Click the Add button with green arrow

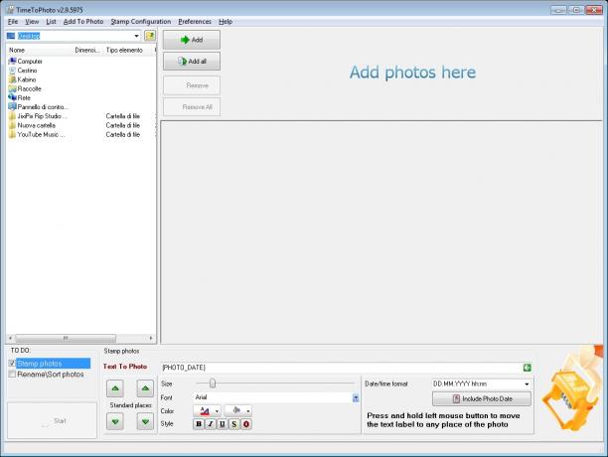(192, 40)
